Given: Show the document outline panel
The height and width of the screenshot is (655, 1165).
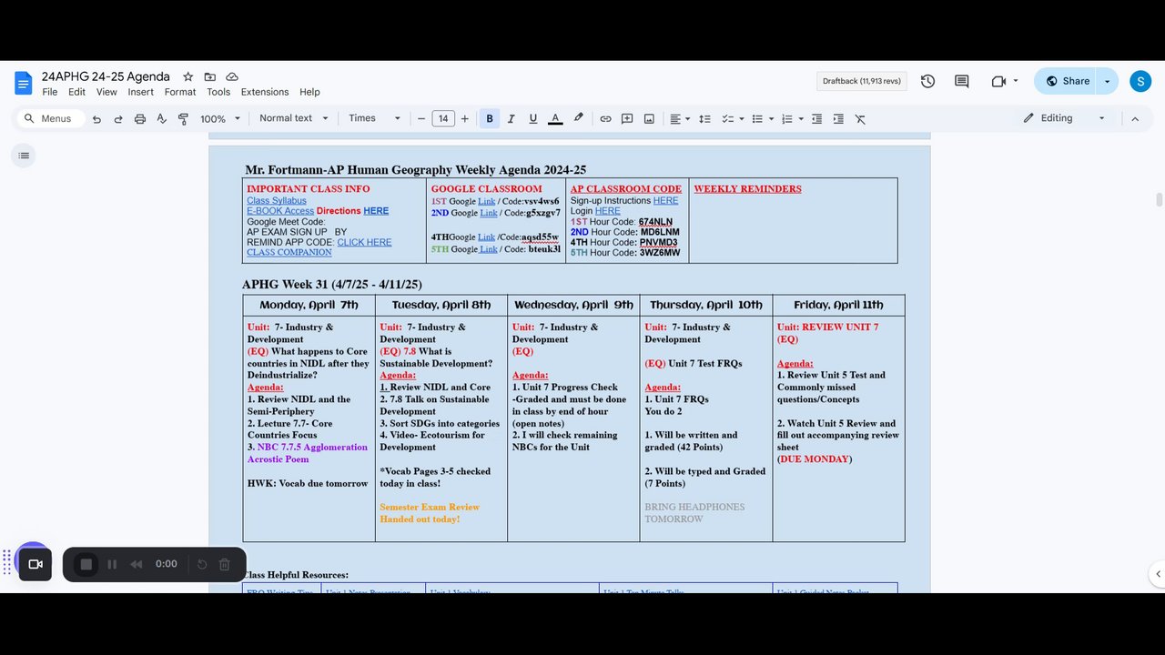Looking at the screenshot, I should (24, 156).
